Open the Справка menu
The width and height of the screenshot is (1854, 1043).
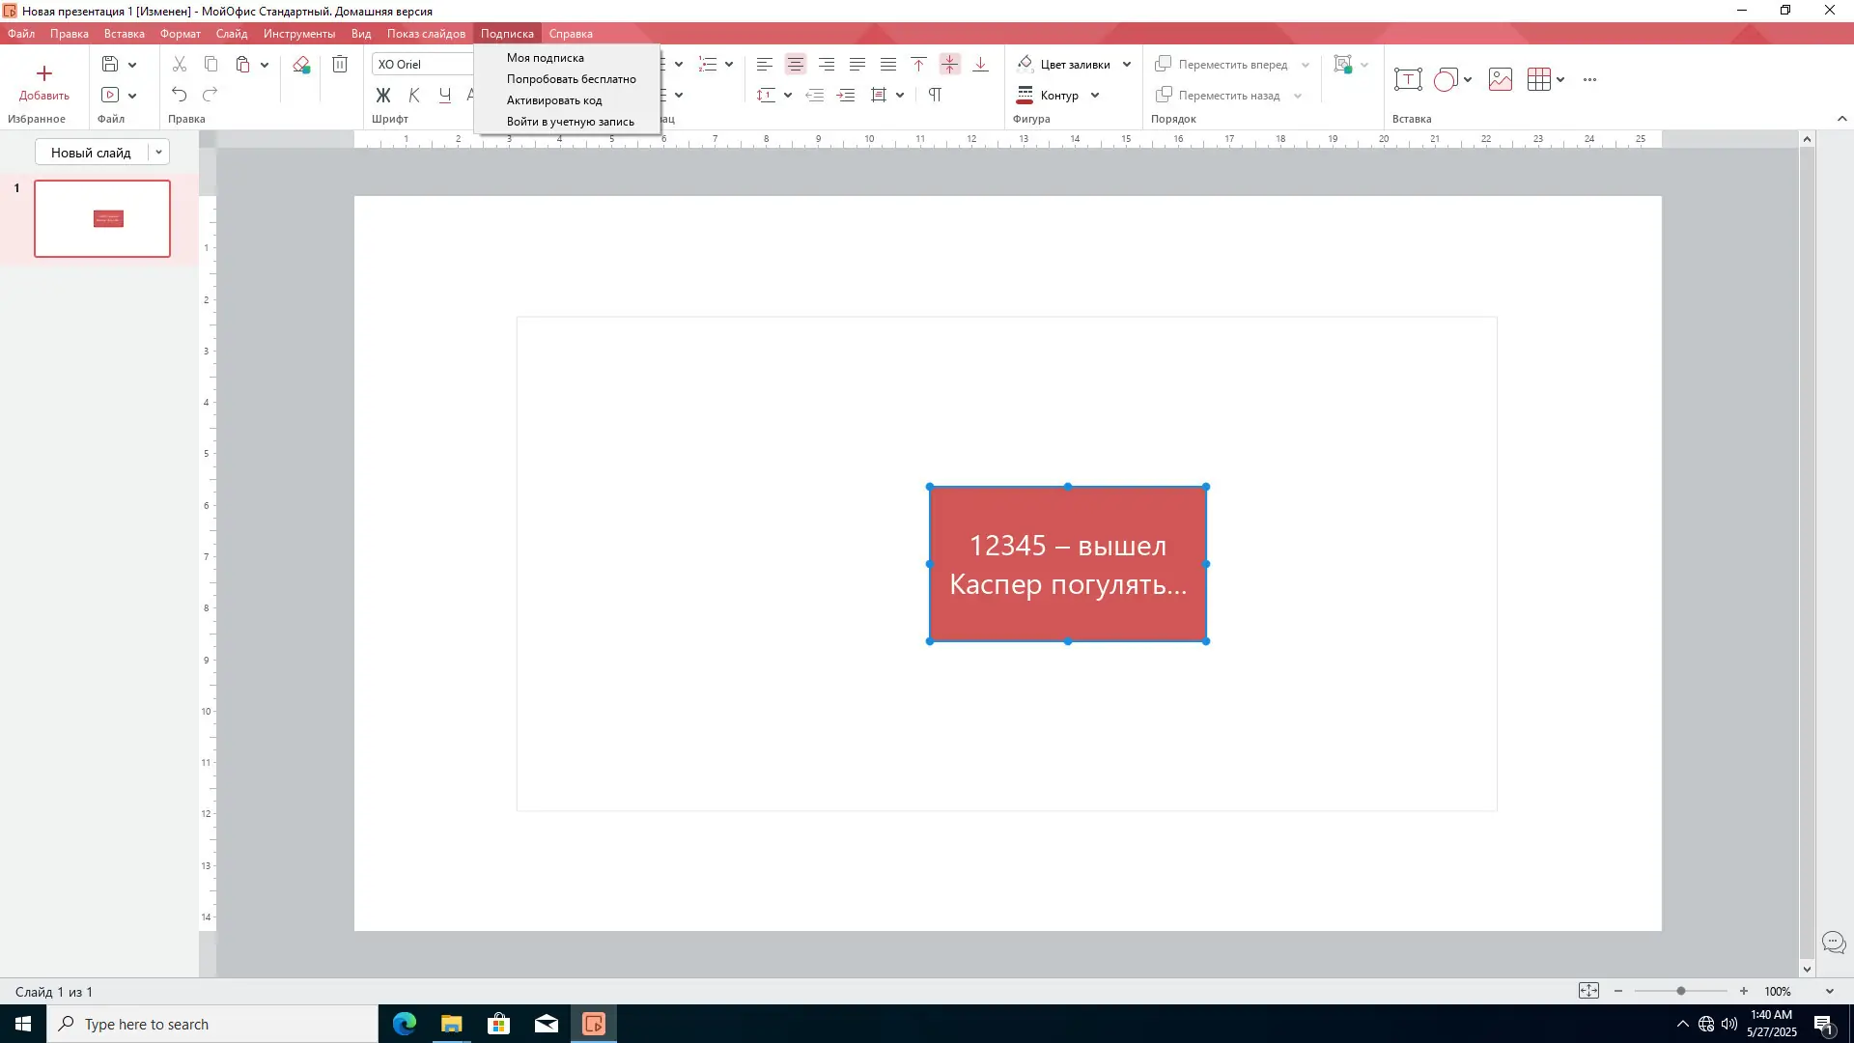click(571, 34)
